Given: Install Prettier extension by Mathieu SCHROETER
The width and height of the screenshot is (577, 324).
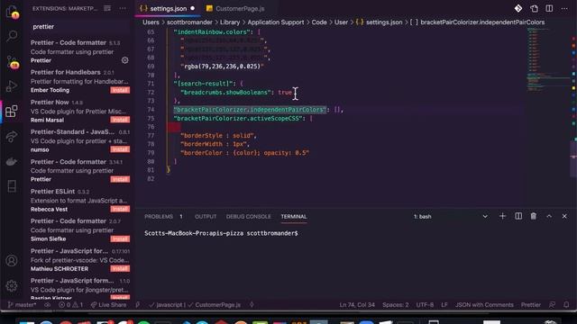Looking at the screenshot, I should click(120, 268).
